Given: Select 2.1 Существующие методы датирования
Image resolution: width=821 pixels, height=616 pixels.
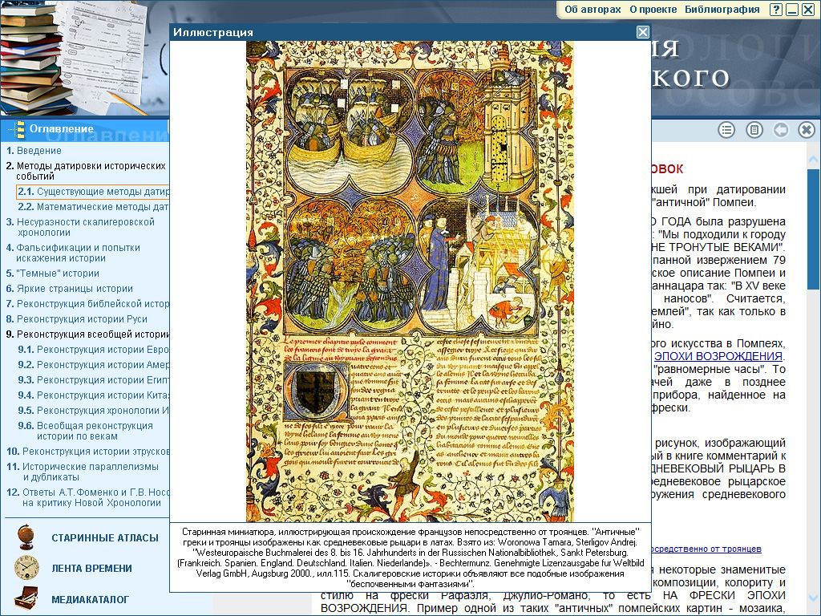Looking at the screenshot, I should pos(93,192).
